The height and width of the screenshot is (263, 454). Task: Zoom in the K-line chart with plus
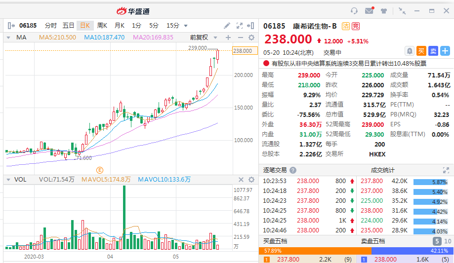(x=228, y=38)
